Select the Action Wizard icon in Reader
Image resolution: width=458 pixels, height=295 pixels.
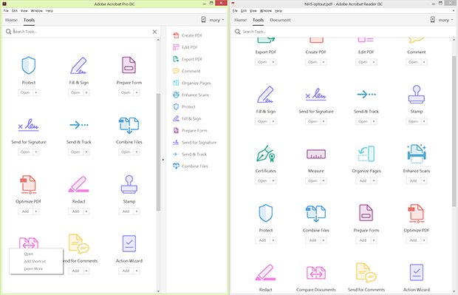[417, 273]
